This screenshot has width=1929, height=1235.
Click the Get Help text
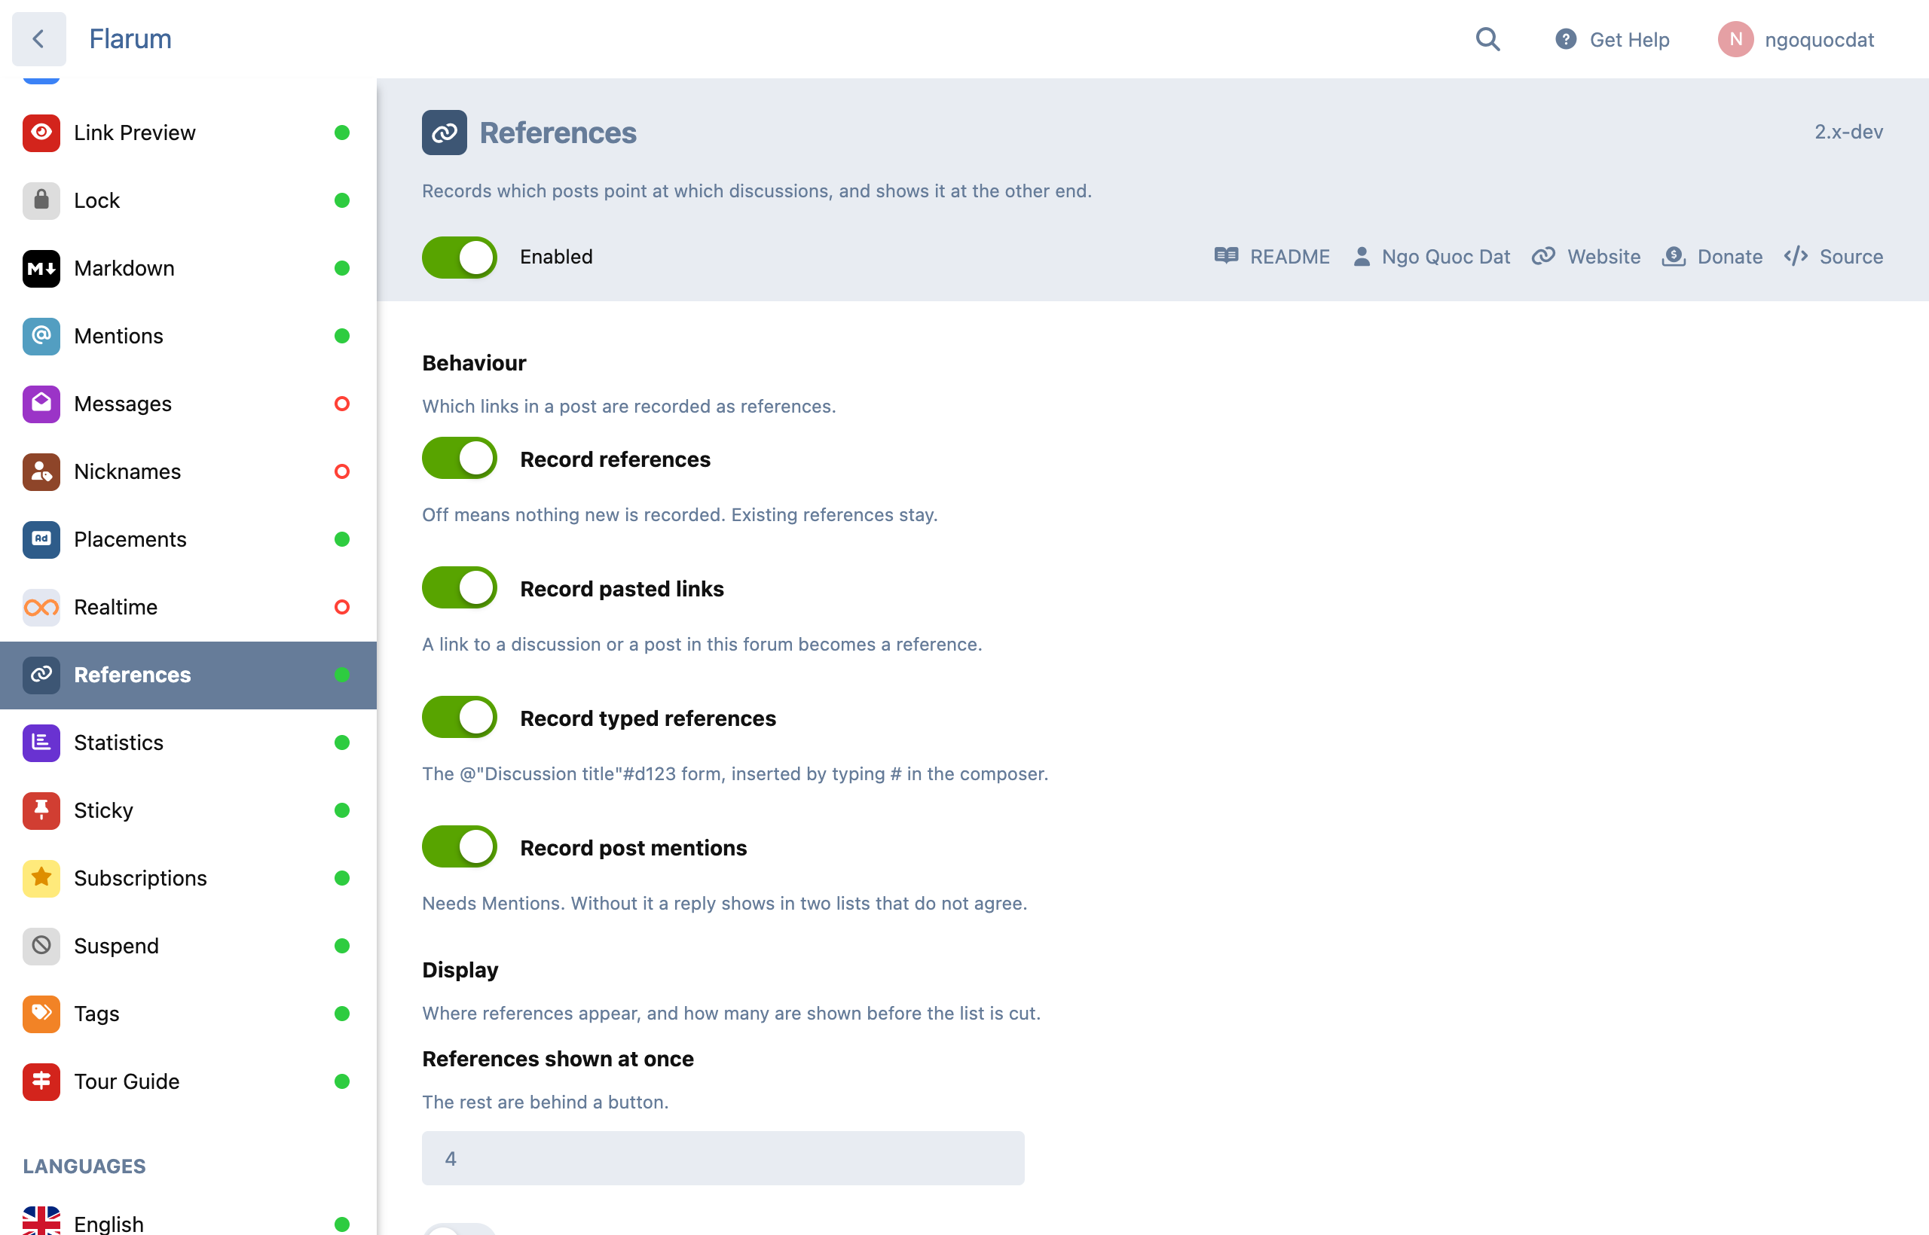click(x=1629, y=39)
